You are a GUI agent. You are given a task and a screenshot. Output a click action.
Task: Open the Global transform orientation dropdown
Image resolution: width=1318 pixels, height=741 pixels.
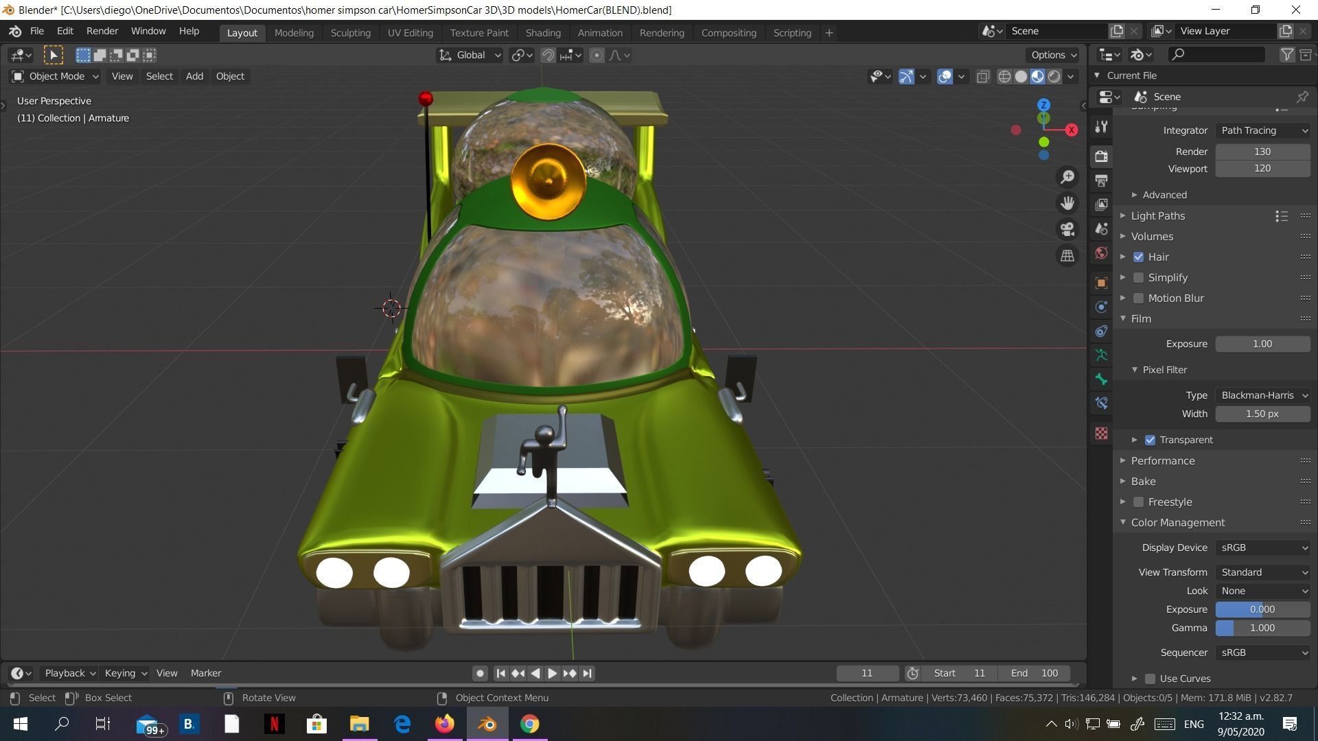470,56
